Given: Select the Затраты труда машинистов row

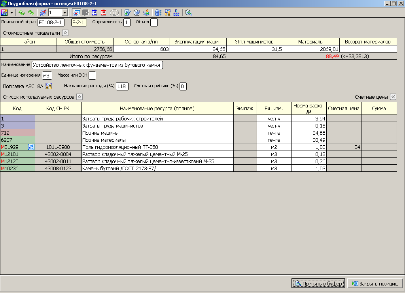Looking at the screenshot, I should (x=199, y=126).
